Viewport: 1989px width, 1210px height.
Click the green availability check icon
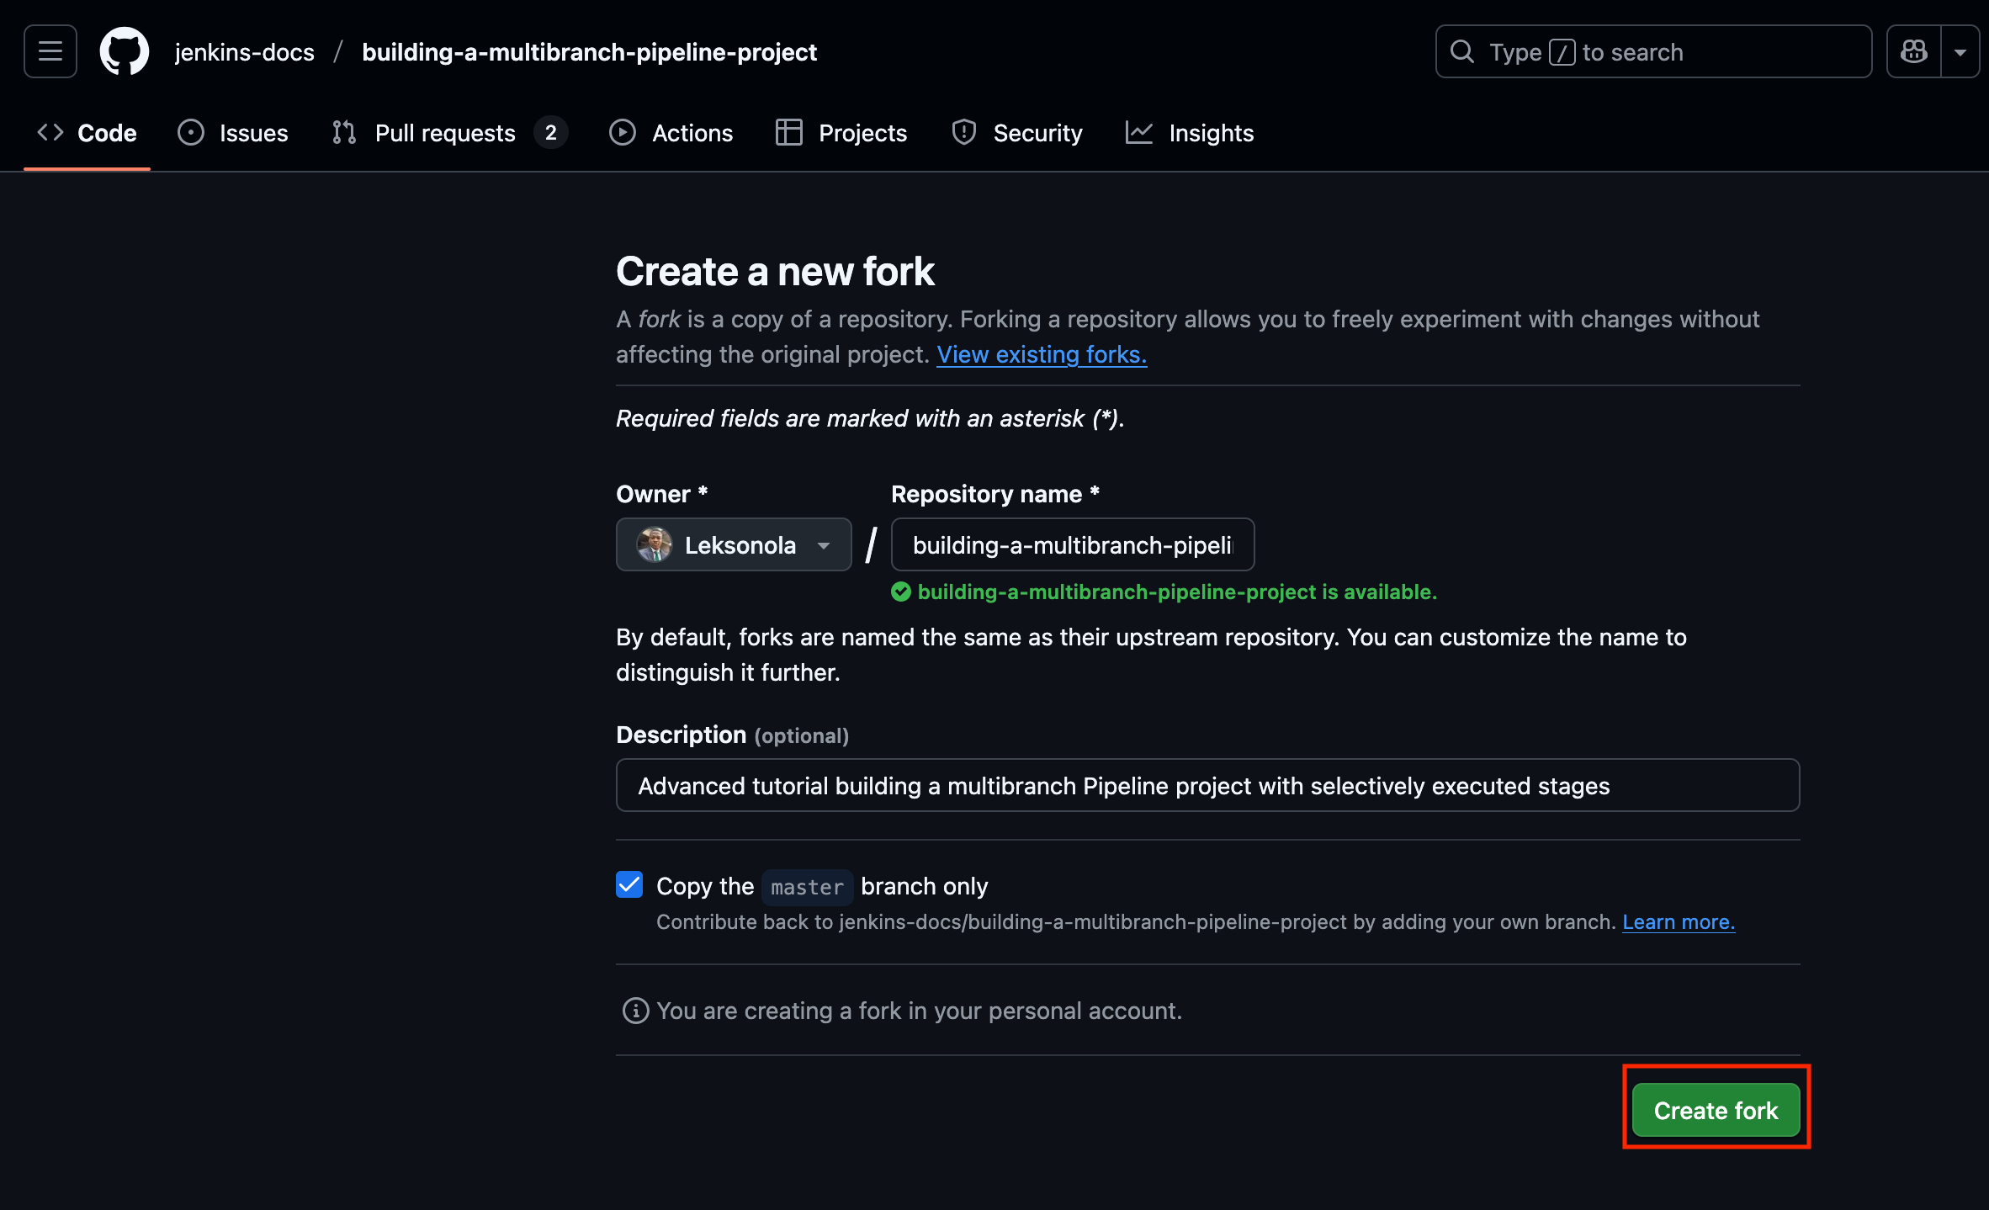[x=901, y=592]
